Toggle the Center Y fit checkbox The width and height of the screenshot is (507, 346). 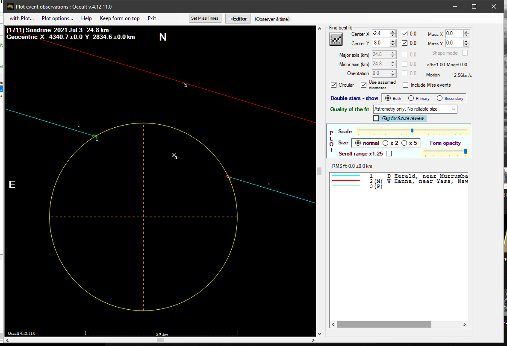tap(404, 43)
